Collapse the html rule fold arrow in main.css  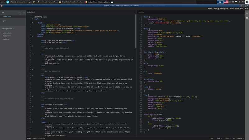143,17
